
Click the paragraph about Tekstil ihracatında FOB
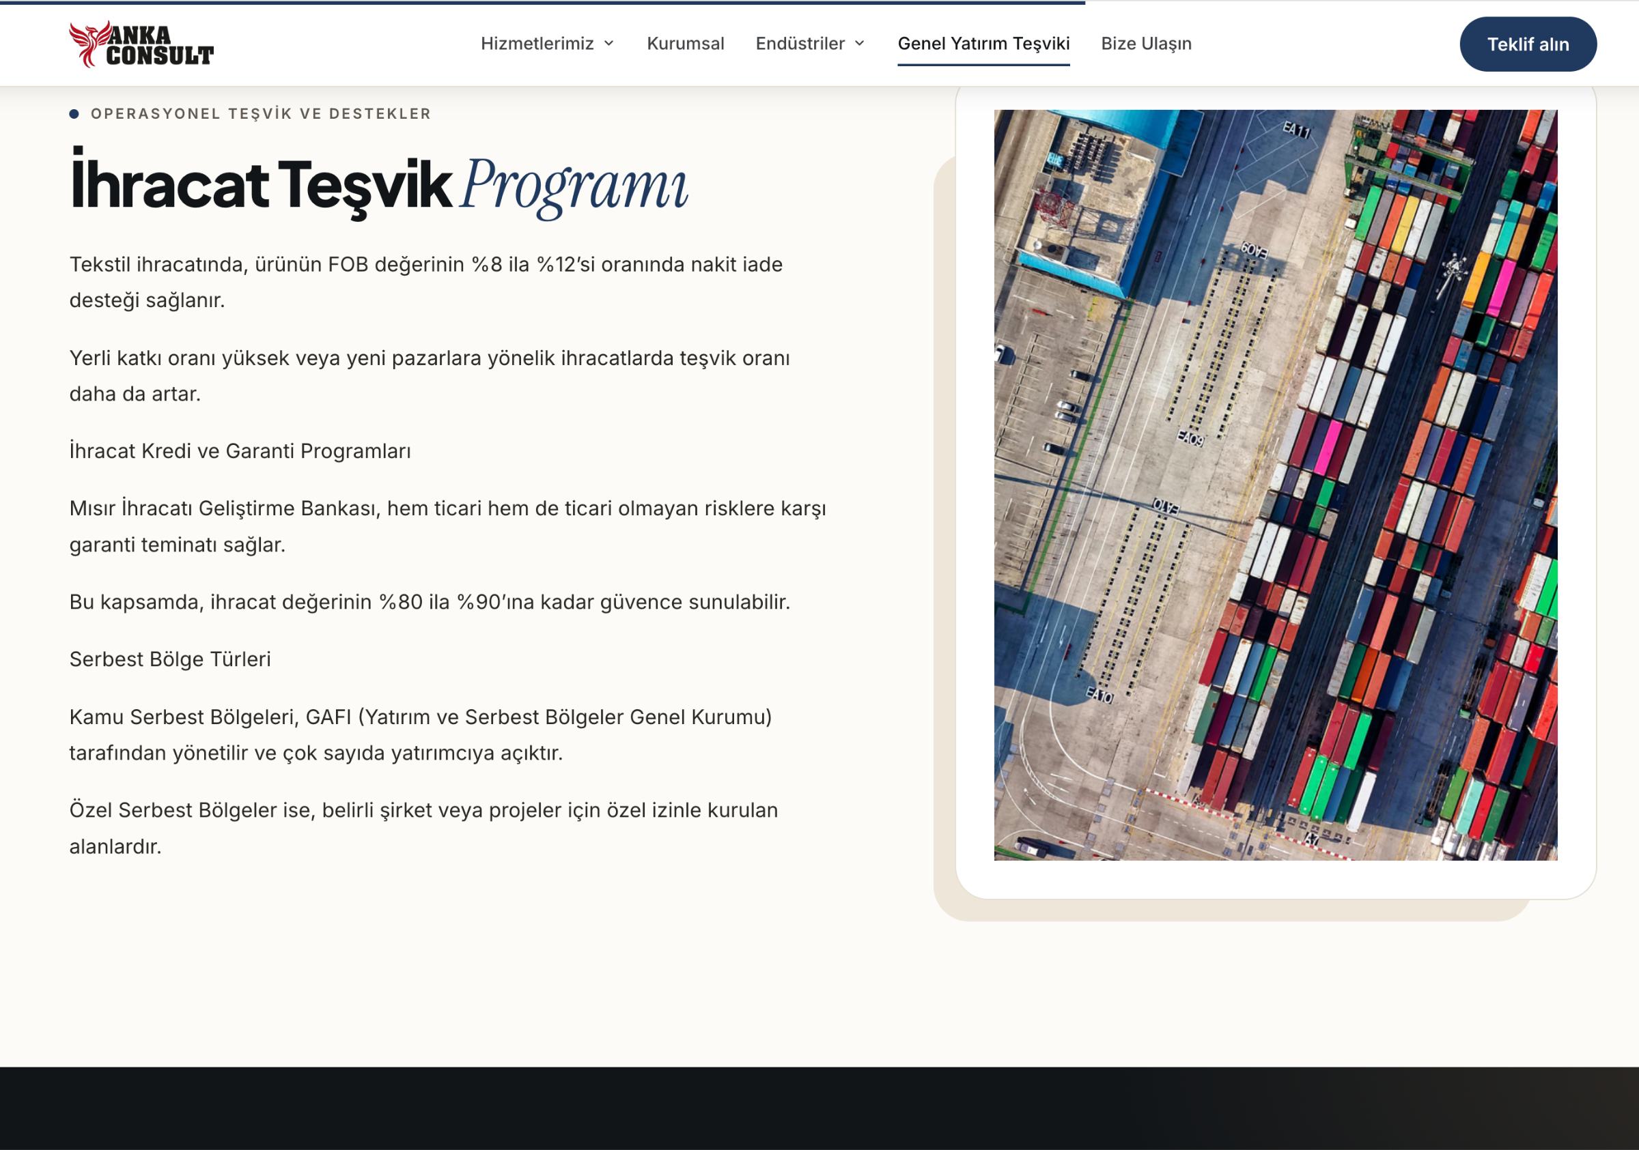[x=426, y=283]
